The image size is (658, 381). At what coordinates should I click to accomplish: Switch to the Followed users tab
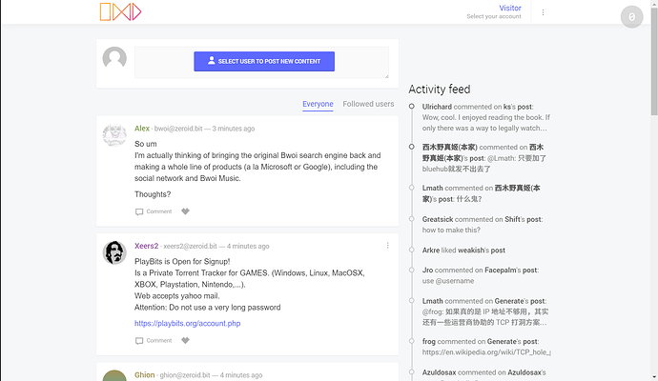368,104
